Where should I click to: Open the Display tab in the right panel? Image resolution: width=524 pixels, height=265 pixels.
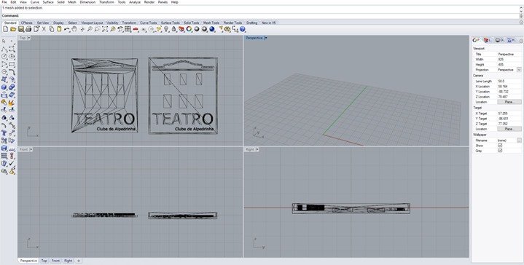[500, 40]
